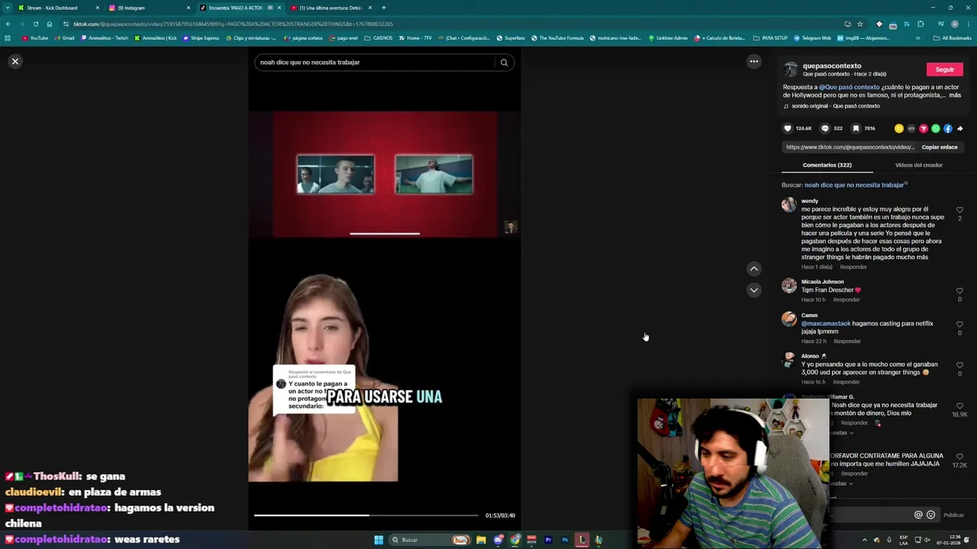Show hidden system tray icons chevron

864,540
